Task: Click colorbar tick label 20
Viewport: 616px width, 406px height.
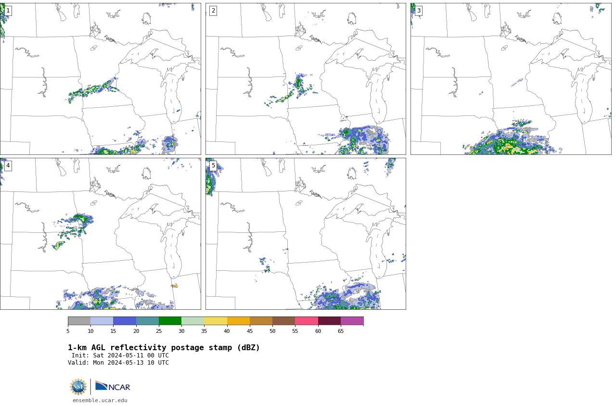Action: [x=136, y=331]
